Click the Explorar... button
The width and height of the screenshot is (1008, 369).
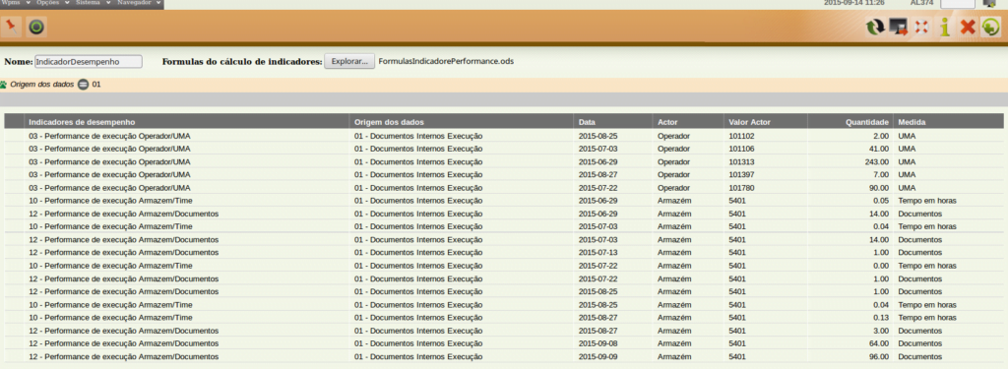pos(349,62)
